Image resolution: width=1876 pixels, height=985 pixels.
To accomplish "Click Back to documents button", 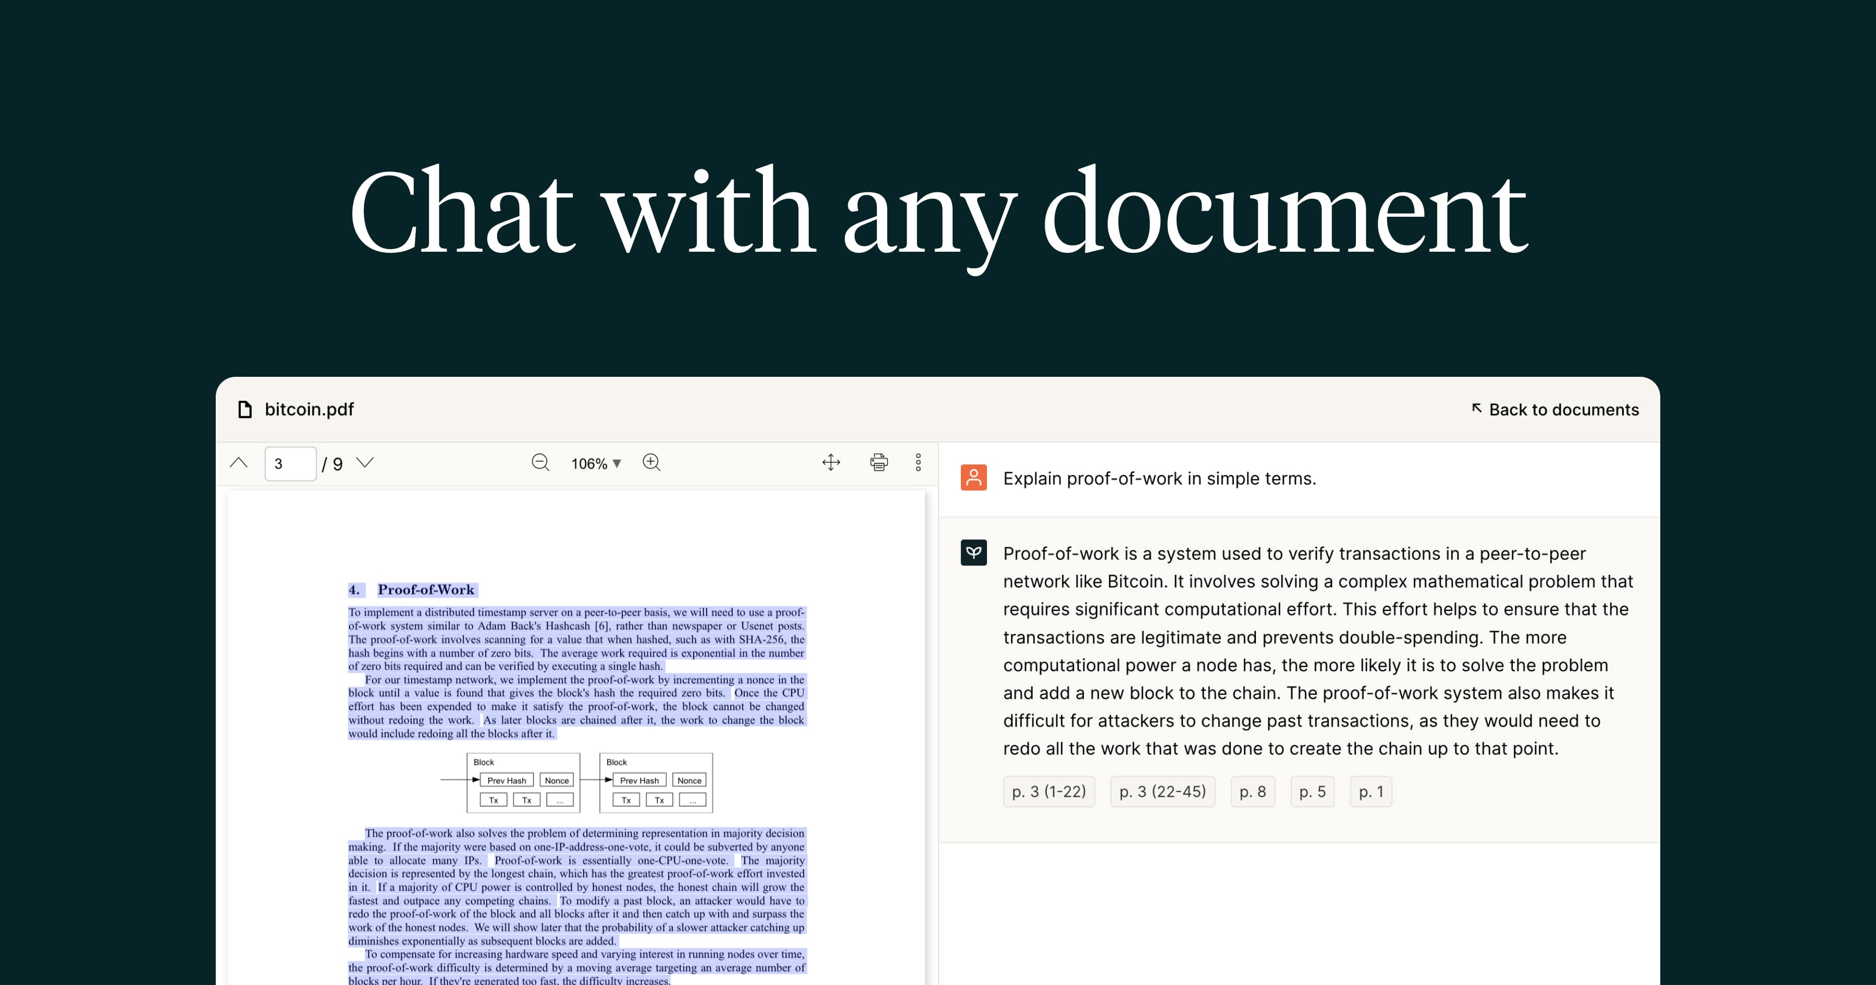I will [1554, 408].
